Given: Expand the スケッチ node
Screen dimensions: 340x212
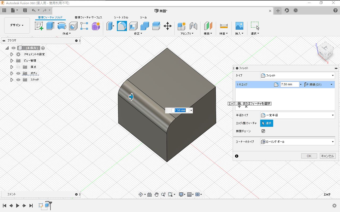Looking at the screenshot, I should pyautogui.click(x=12, y=80).
